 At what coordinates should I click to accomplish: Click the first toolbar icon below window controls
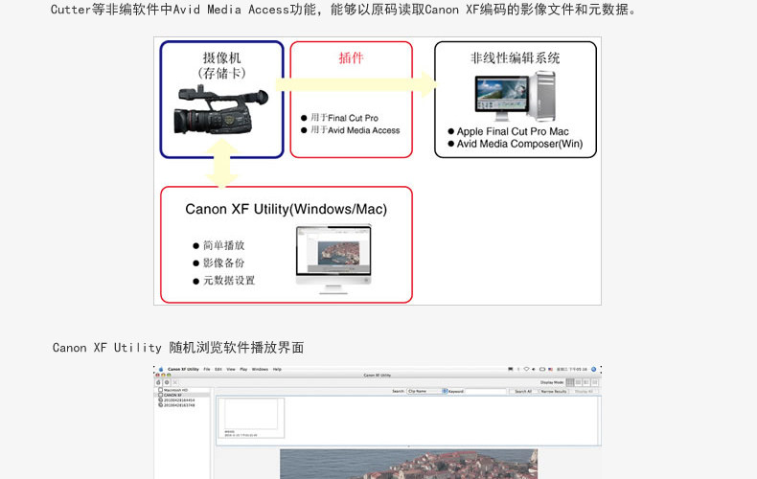click(158, 382)
